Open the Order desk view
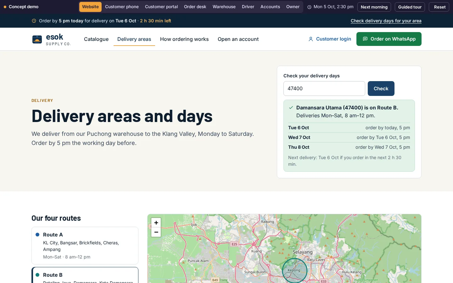This screenshot has width=453, height=283. point(195,7)
